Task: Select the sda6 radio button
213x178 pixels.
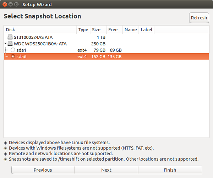Action: point(13,56)
